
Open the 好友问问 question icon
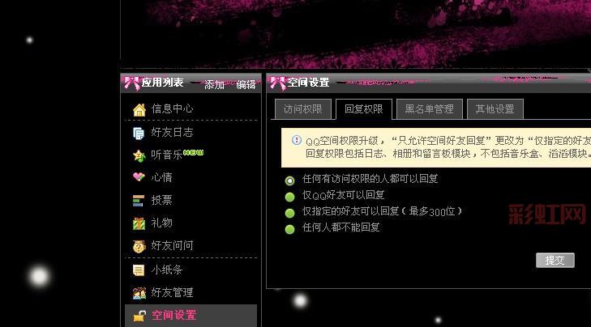139,247
